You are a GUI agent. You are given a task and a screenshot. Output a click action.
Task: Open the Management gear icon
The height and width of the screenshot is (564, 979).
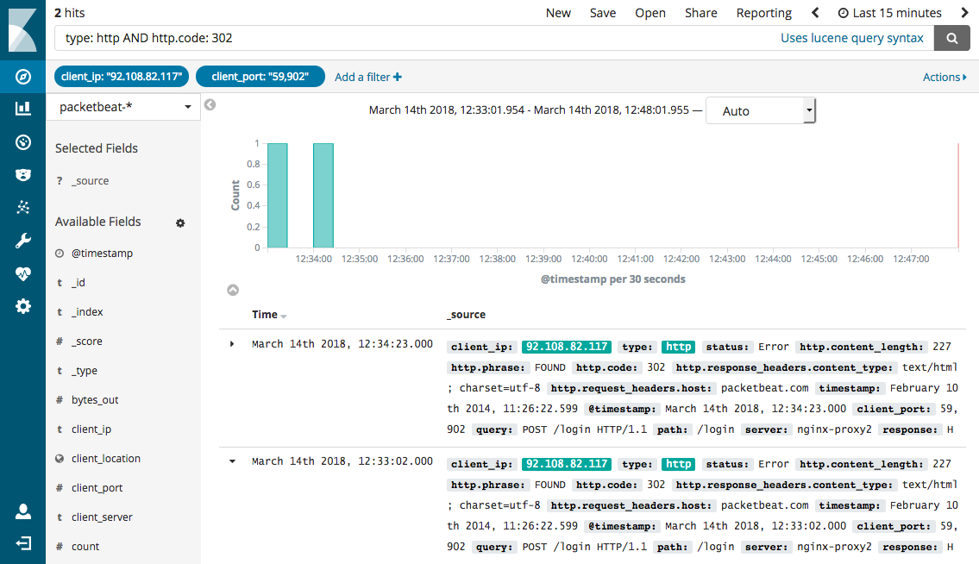tap(22, 305)
